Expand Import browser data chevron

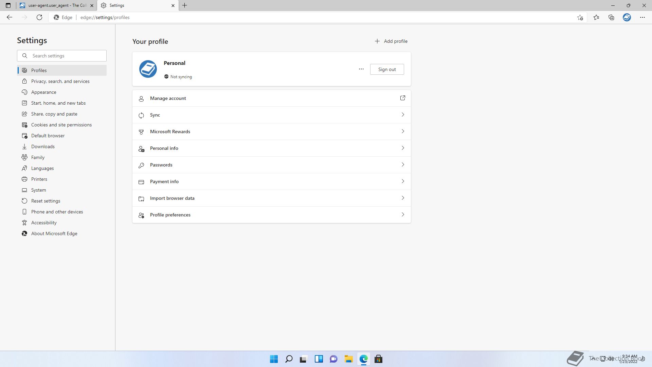pos(403,198)
